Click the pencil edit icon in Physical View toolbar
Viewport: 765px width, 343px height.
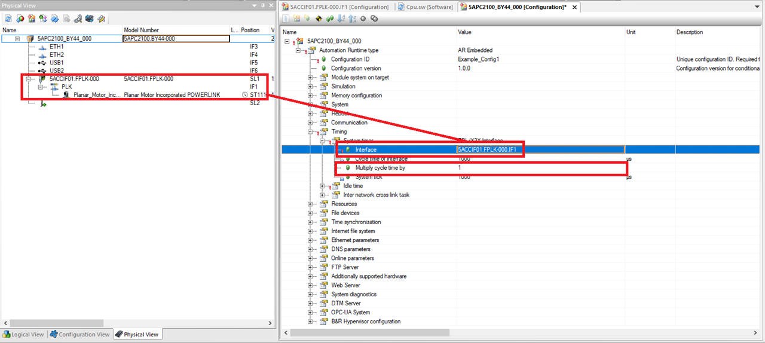[101, 19]
